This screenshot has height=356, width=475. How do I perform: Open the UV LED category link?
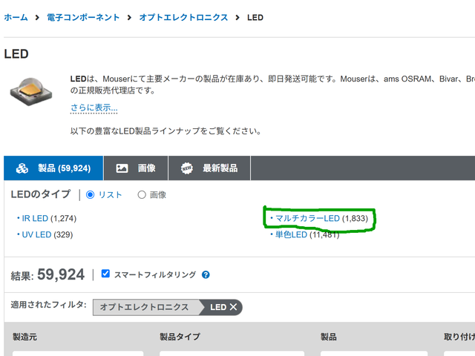[x=36, y=234]
